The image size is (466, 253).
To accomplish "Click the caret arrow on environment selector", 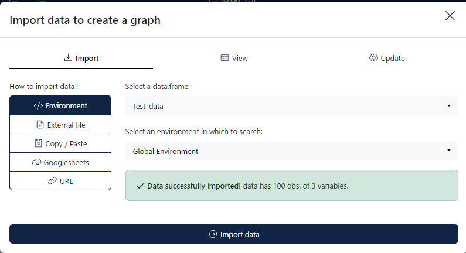I will tap(449, 151).
